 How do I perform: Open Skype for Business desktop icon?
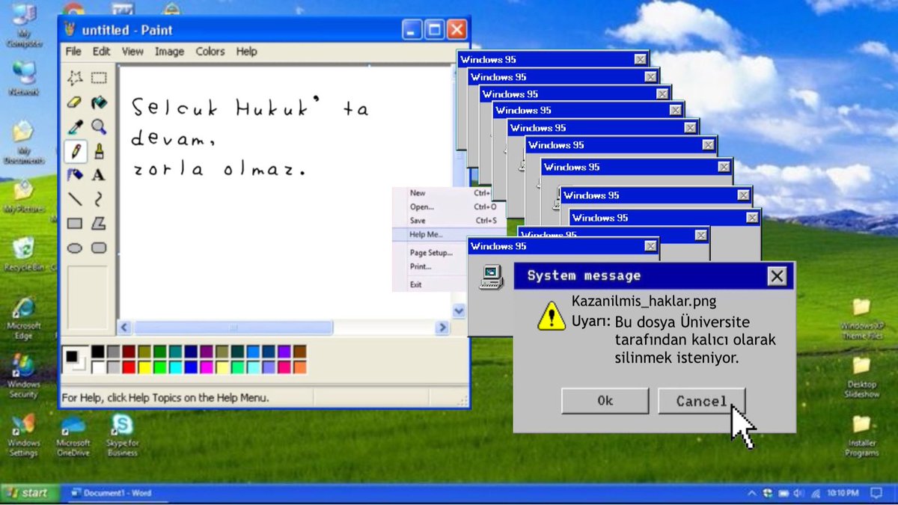122,435
